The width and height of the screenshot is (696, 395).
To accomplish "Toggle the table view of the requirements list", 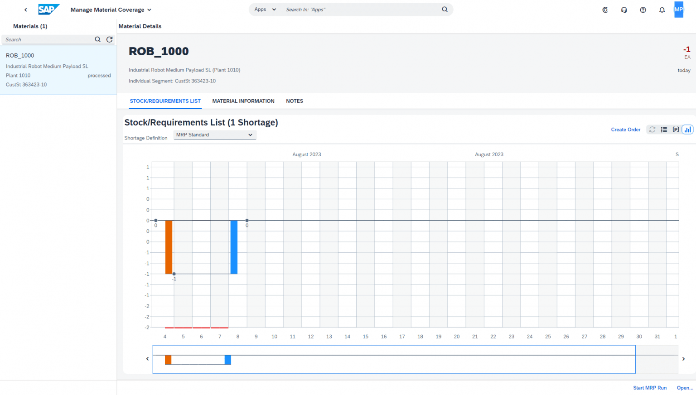I will pos(676,129).
